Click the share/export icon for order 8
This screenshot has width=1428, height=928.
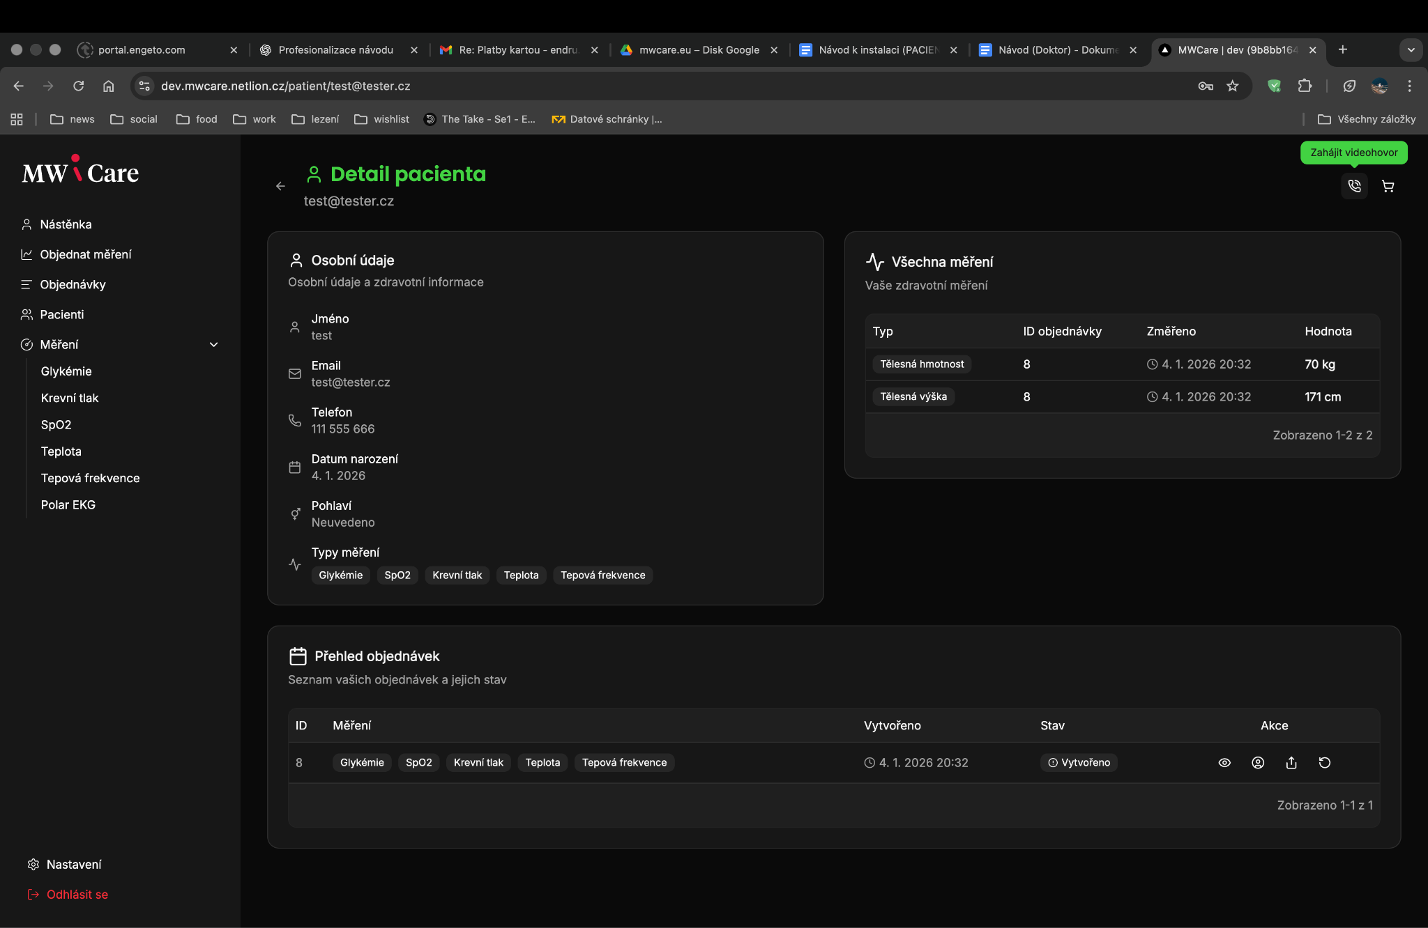click(x=1291, y=763)
